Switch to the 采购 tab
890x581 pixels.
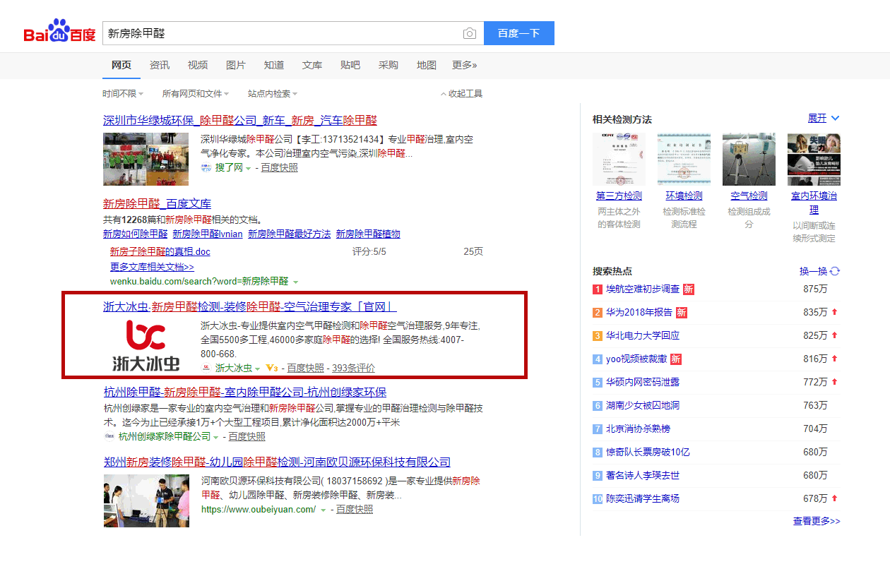click(x=388, y=65)
